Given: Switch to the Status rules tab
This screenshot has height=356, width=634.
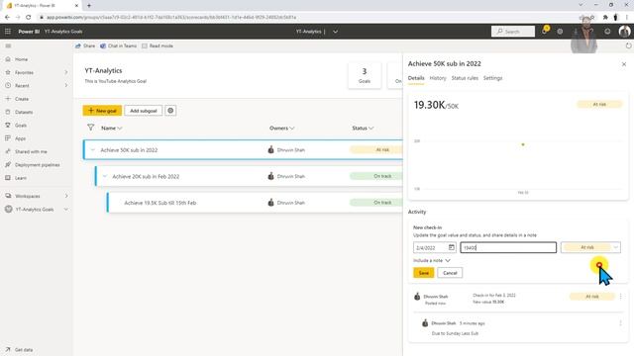Looking at the screenshot, I should (465, 78).
